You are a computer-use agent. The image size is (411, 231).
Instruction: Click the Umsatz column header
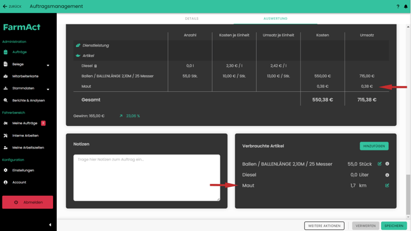[367, 35]
